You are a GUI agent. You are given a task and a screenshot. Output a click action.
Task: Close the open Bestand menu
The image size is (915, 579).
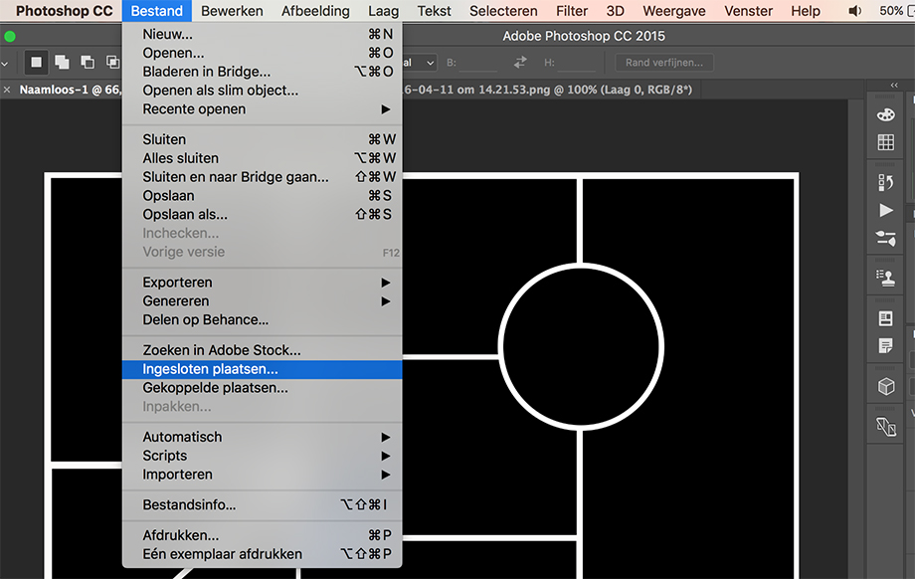tap(157, 11)
